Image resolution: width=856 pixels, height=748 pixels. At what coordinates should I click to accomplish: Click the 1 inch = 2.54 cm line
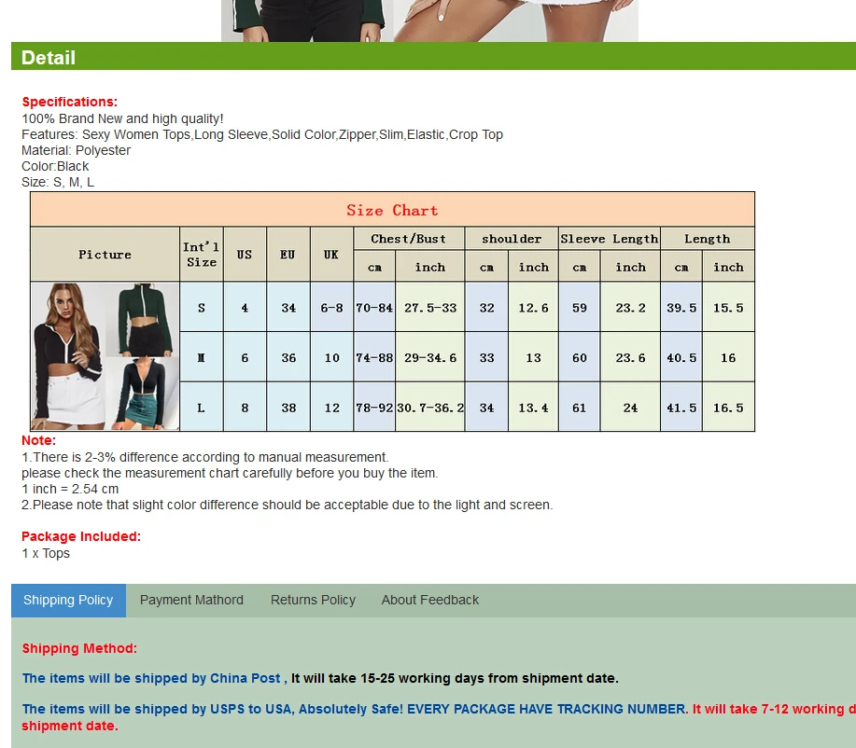70,489
